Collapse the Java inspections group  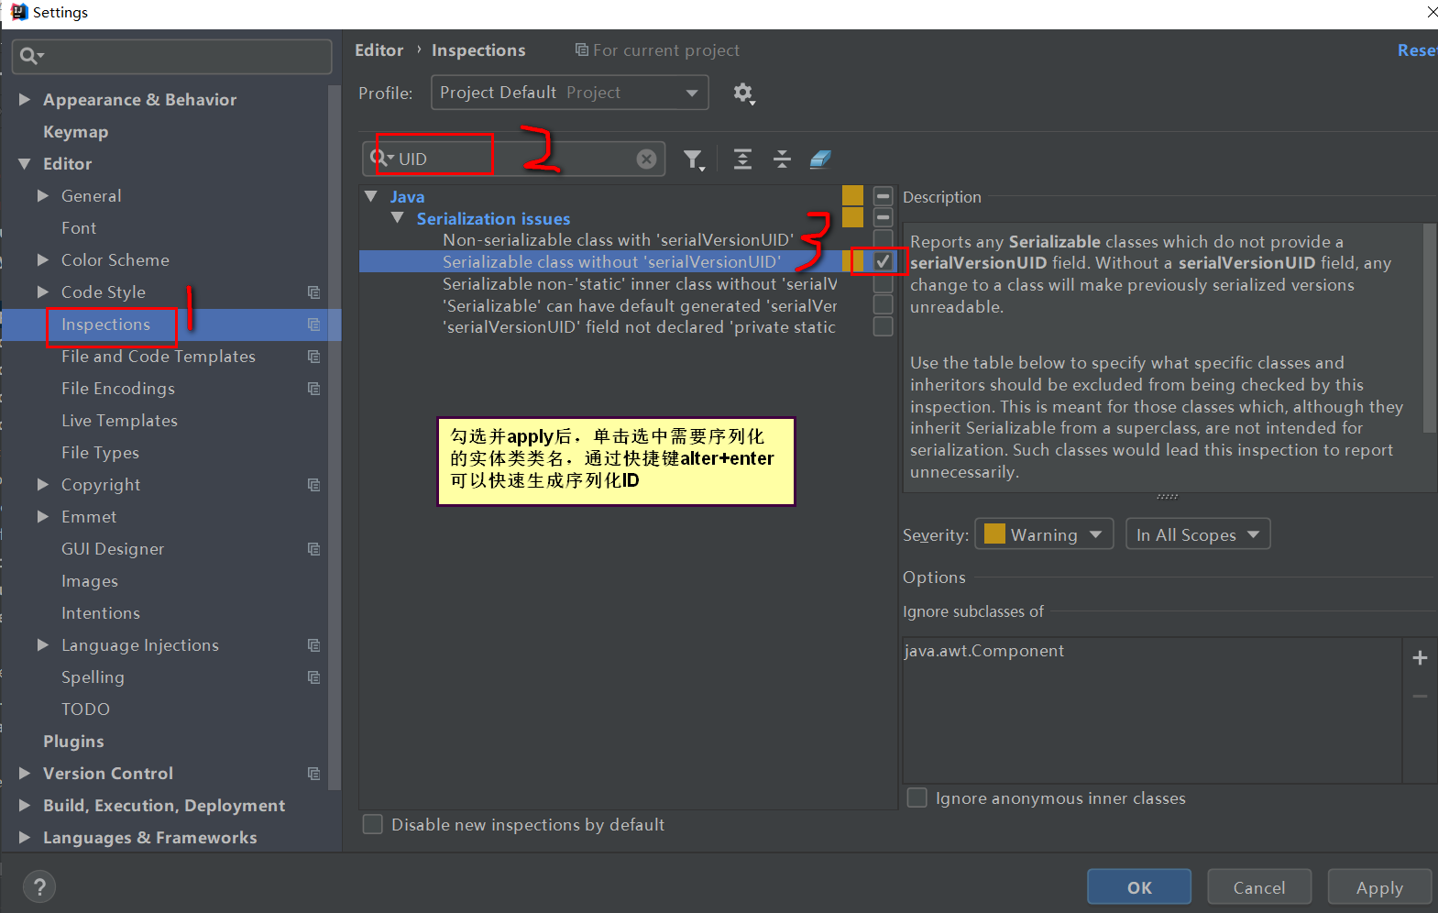371,196
